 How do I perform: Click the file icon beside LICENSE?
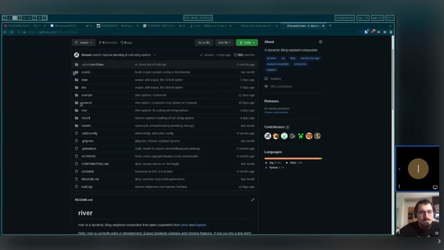[x=76, y=172]
